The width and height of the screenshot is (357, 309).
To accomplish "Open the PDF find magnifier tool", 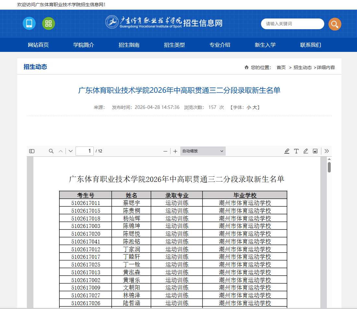I will click(x=51, y=151).
